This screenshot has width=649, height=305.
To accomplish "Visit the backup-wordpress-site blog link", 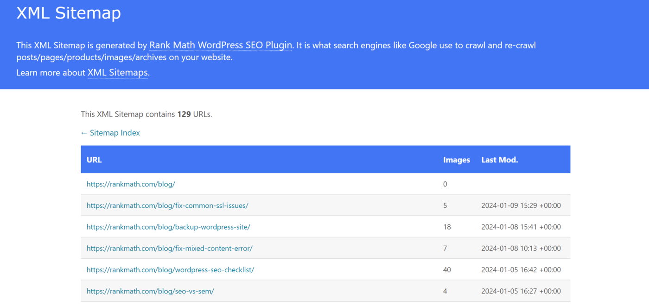I will click(x=168, y=227).
